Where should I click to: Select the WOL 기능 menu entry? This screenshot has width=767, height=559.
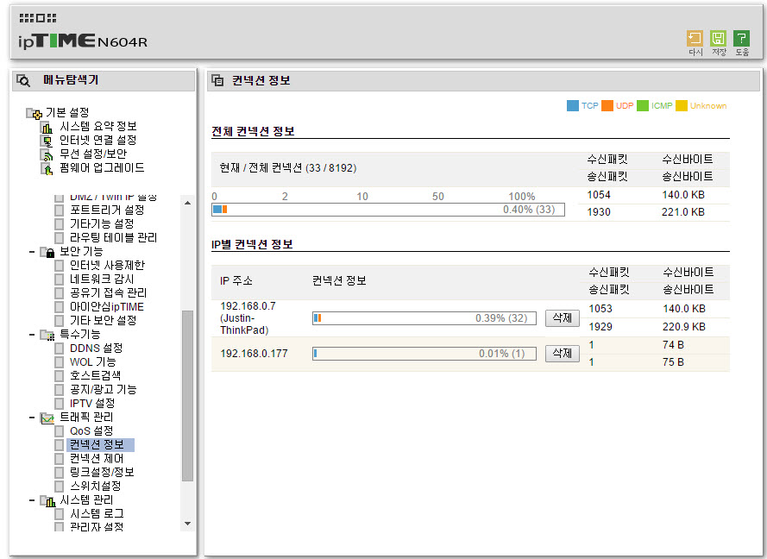(93, 362)
